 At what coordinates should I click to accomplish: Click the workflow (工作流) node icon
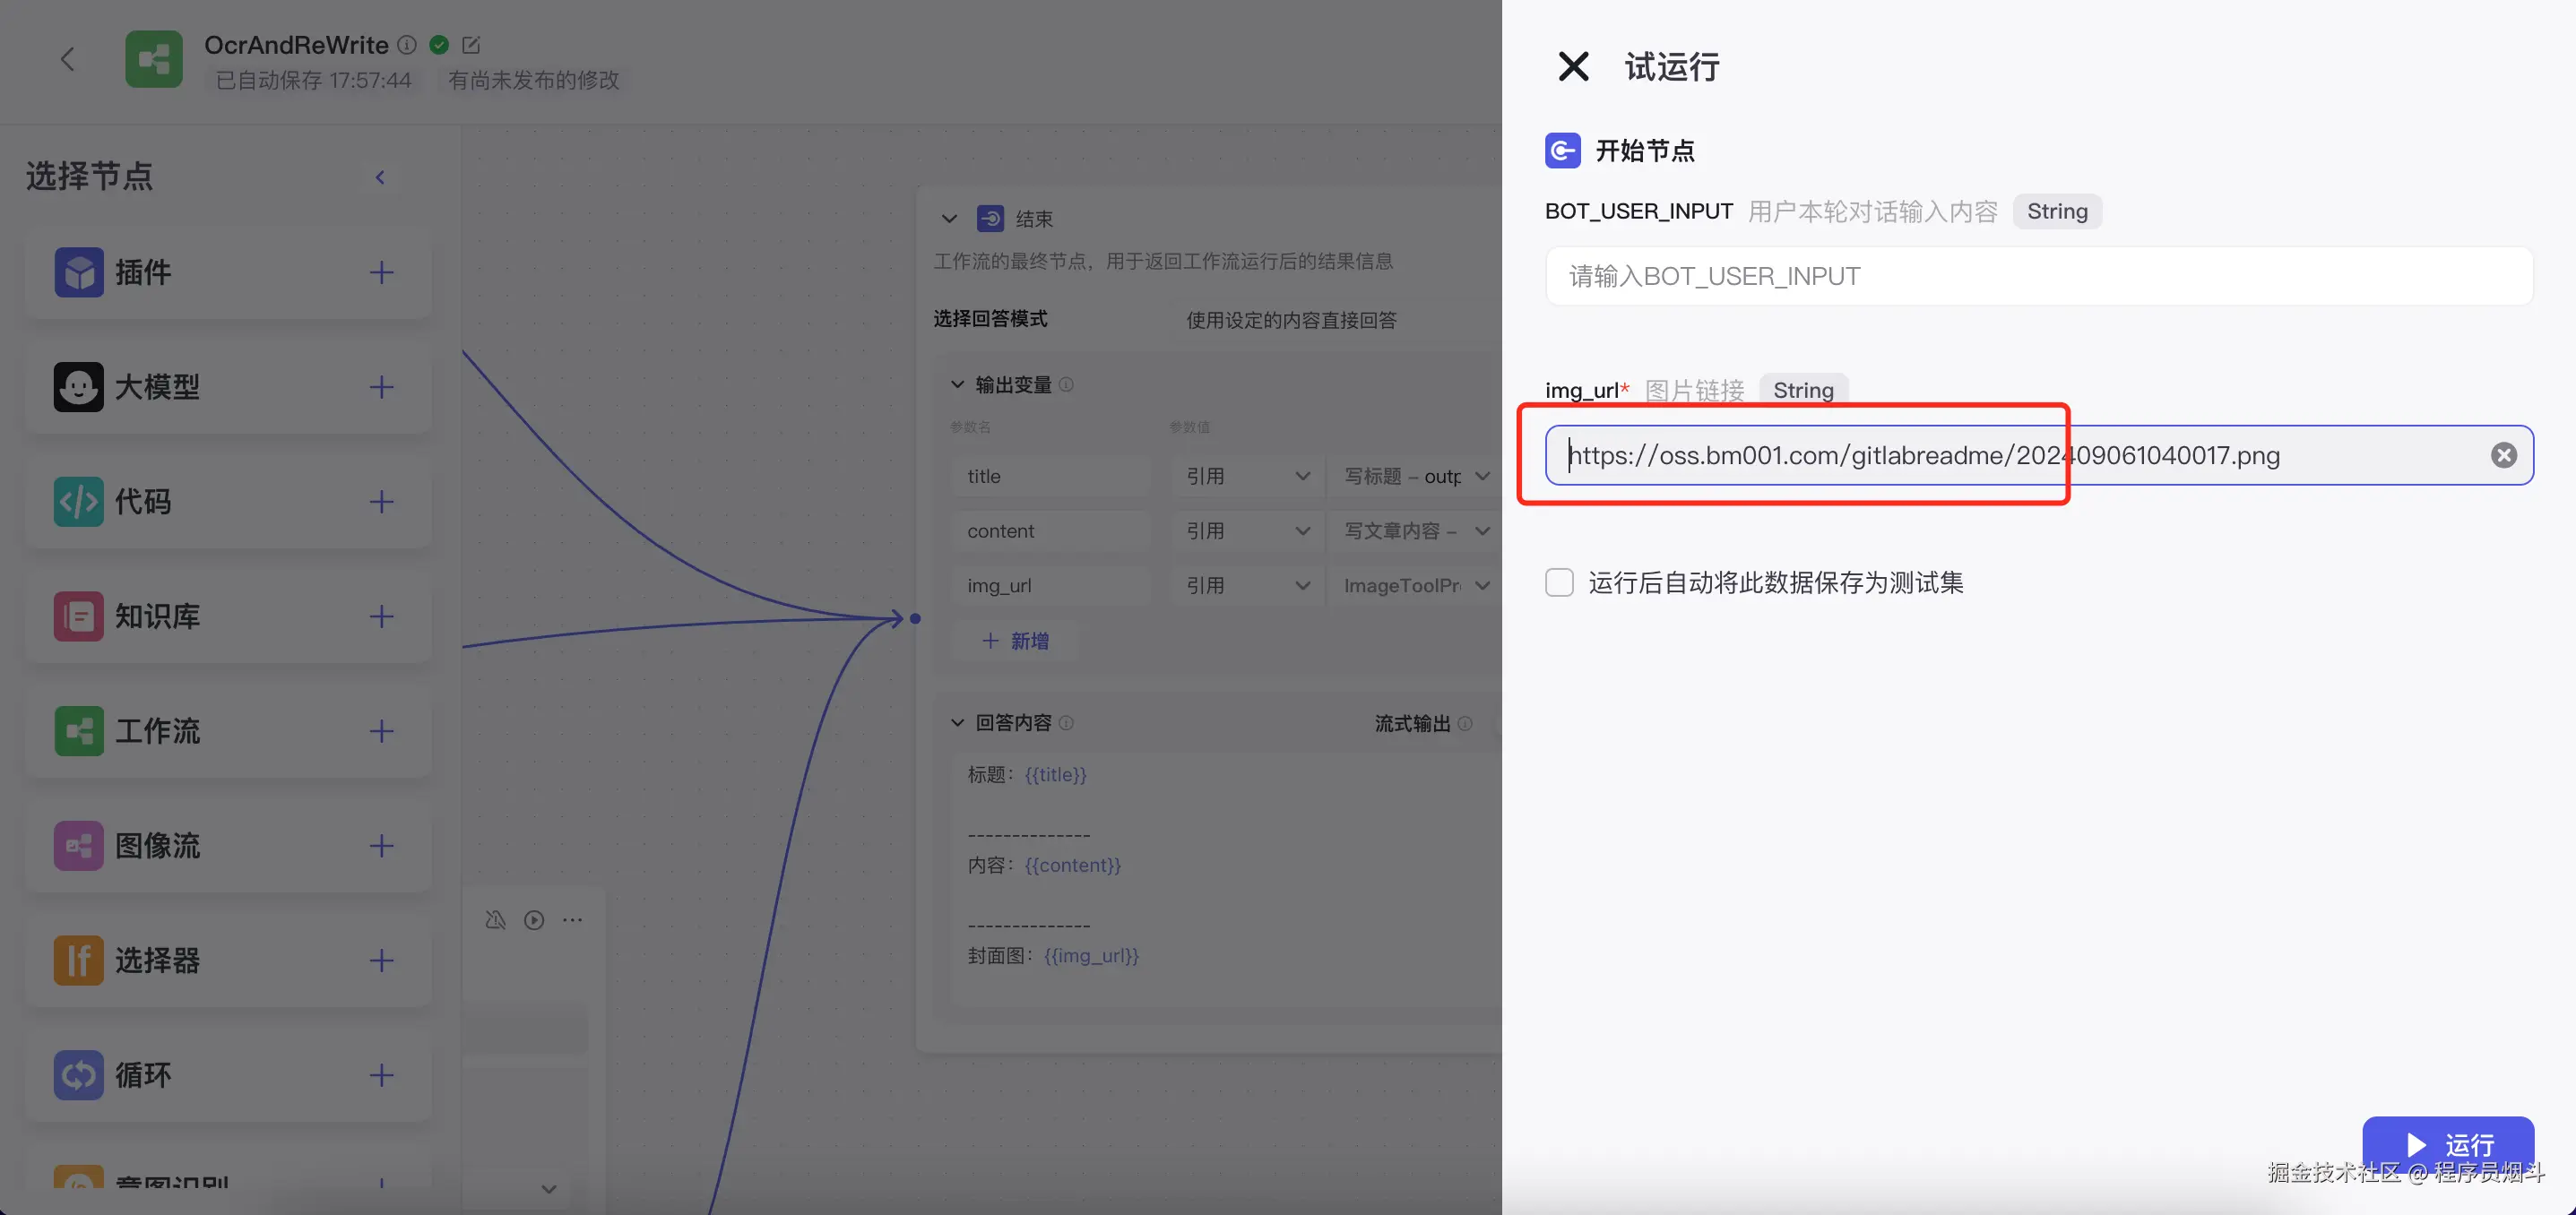pyautogui.click(x=79, y=731)
